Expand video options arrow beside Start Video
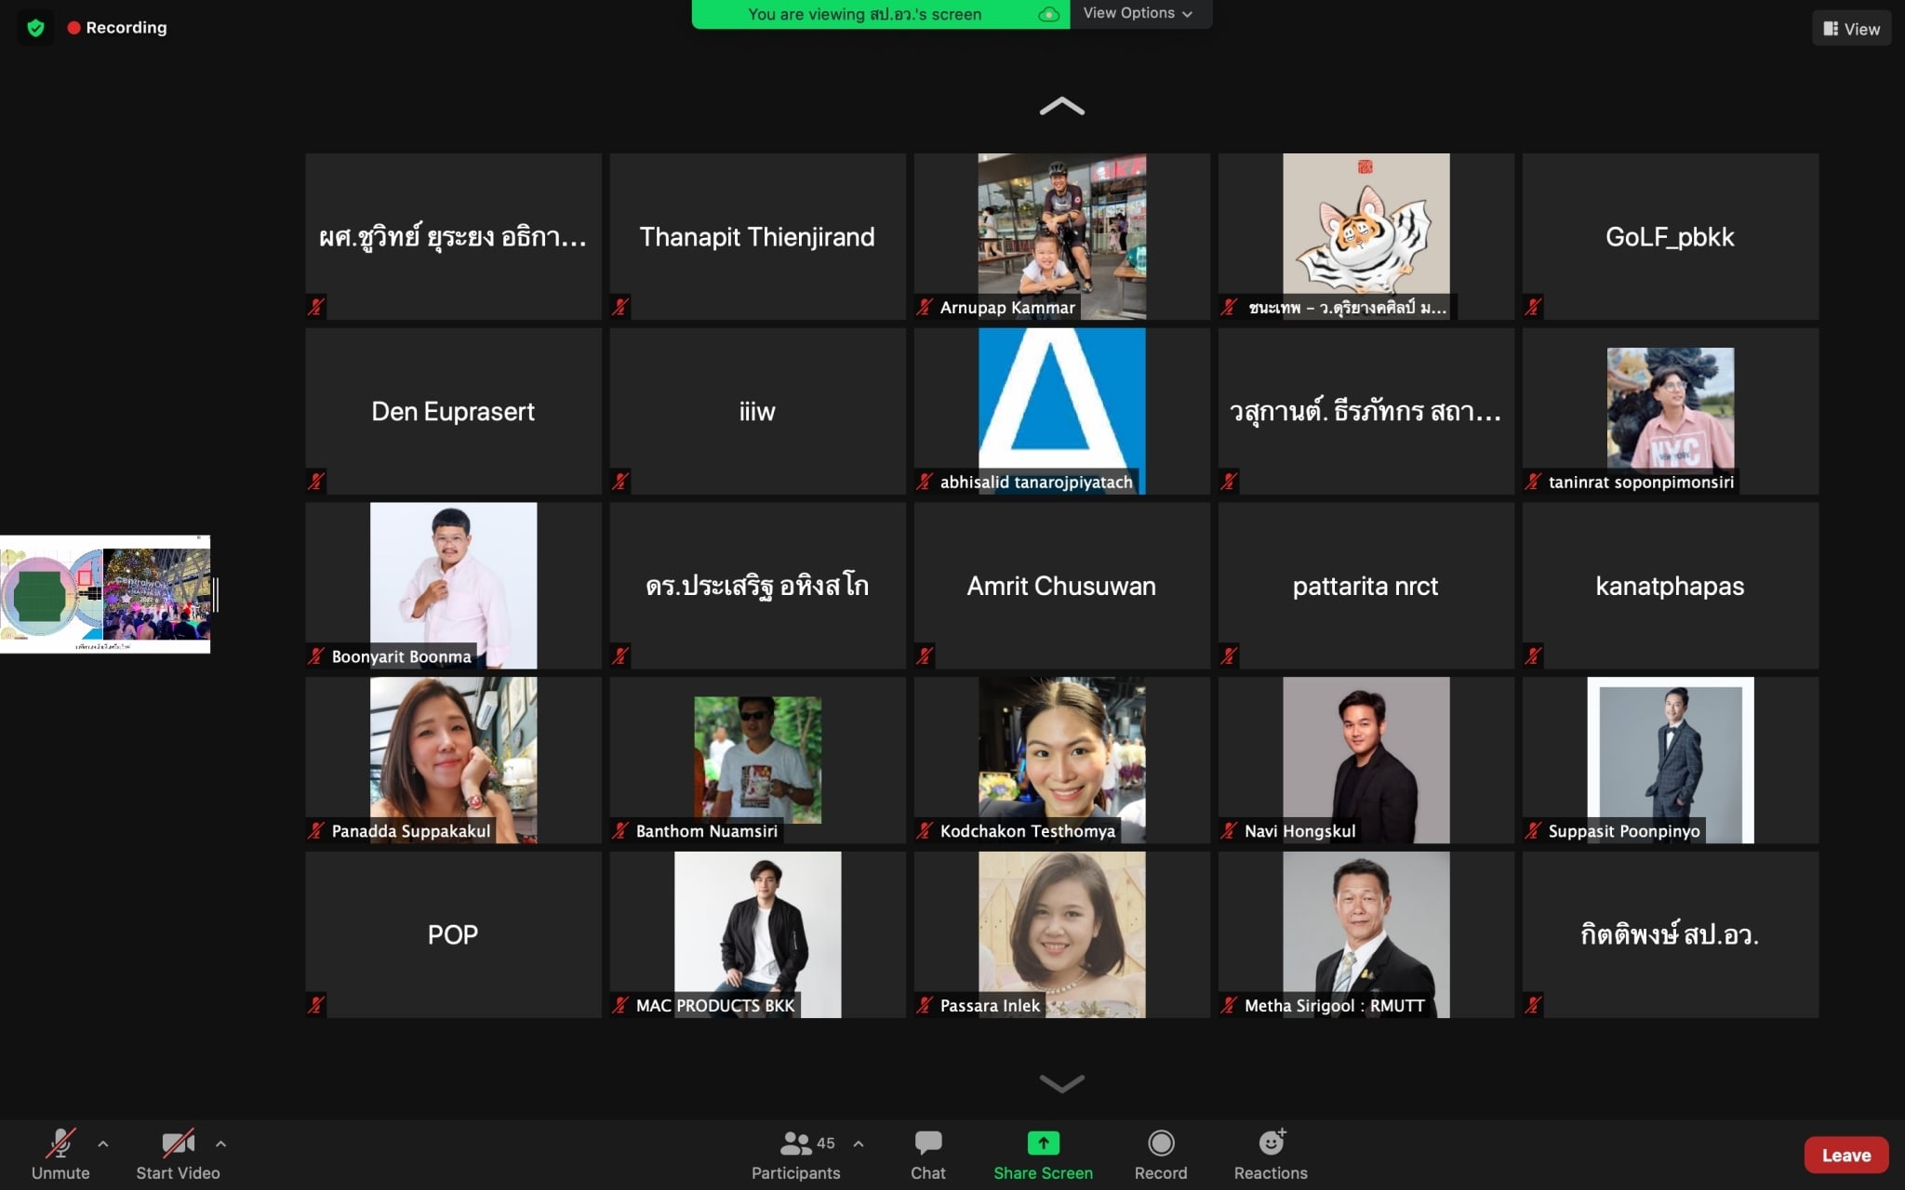Viewport: 1905px width, 1190px height. [x=220, y=1144]
